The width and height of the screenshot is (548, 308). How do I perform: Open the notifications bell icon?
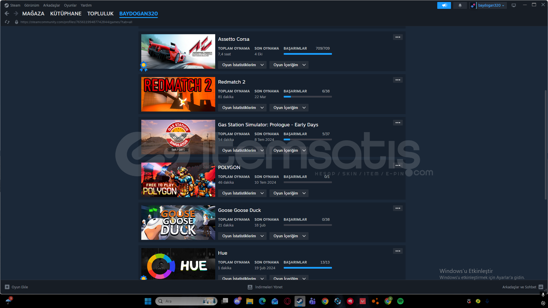(460, 5)
